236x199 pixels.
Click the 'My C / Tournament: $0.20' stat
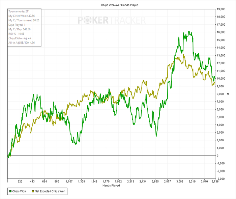click(x=24, y=20)
